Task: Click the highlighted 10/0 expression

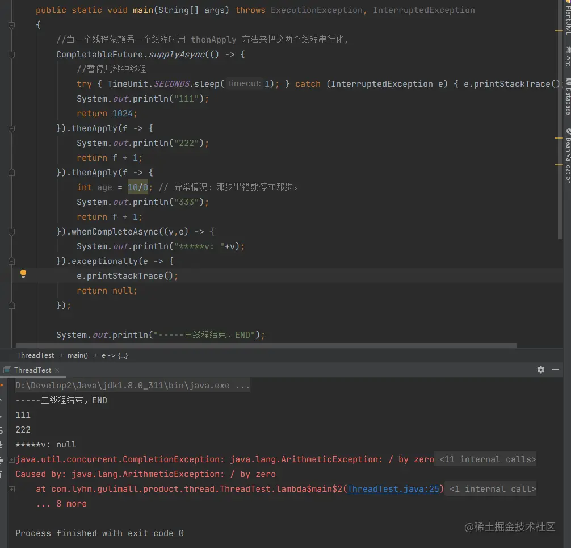Action: [138, 187]
